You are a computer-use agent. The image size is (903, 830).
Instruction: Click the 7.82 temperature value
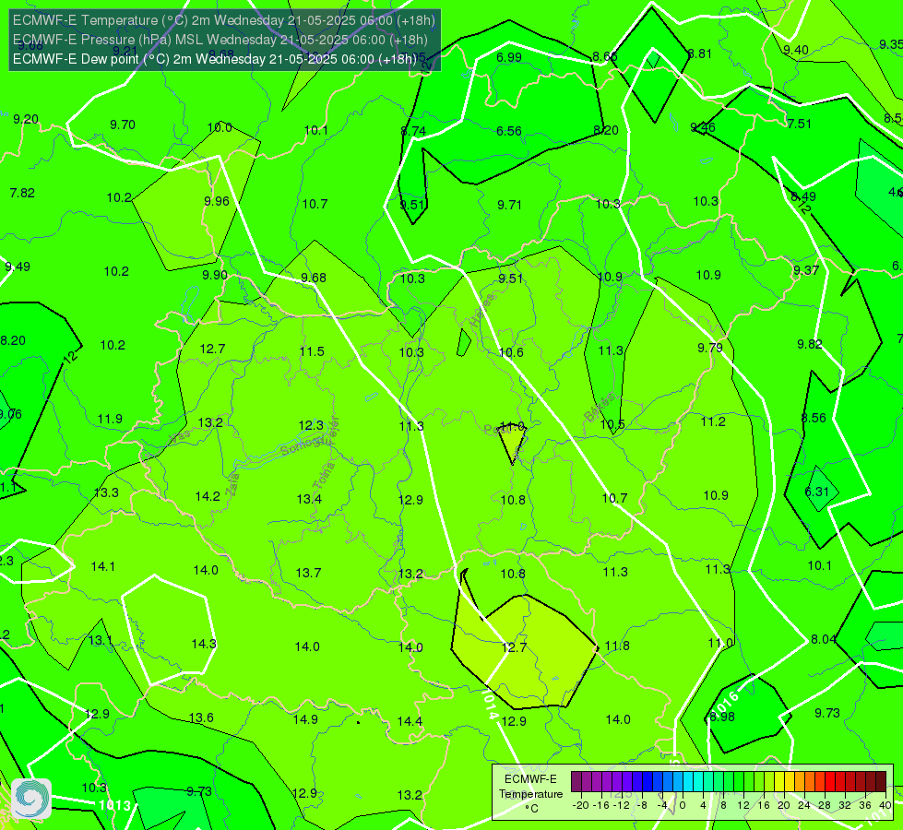22,193
